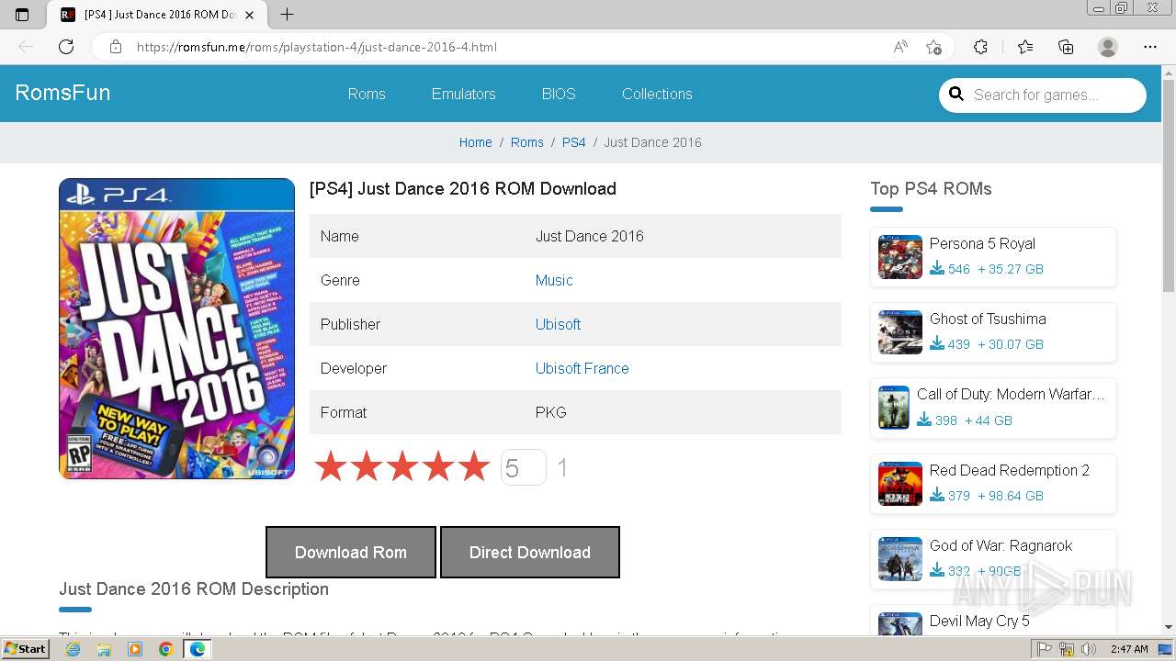Click the browser back arrow
The height and width of the screenshot is (661, 1176).
(26, 47)
